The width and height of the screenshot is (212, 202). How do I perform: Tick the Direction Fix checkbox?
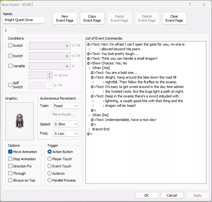click(10, 166)
